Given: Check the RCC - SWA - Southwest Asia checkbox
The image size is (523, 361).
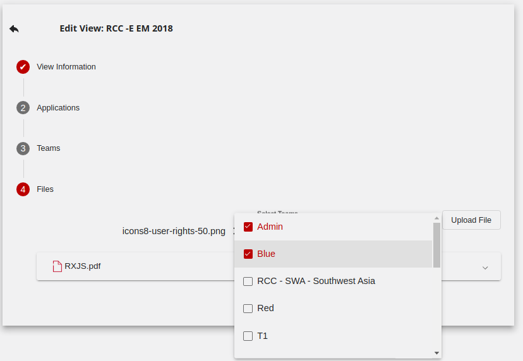Looking at the screenshot, I should click(x=248, y=281).
